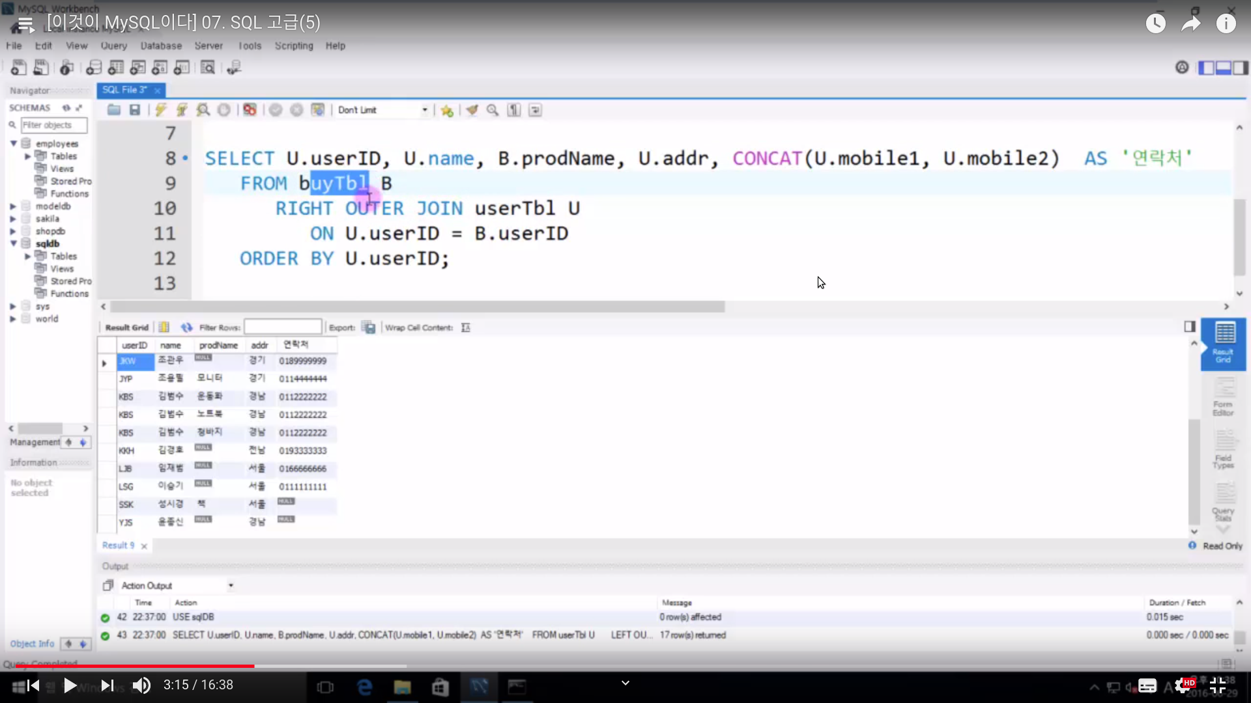Open the File menu
Screen dimensions: 1251x703
coord(14,46)
